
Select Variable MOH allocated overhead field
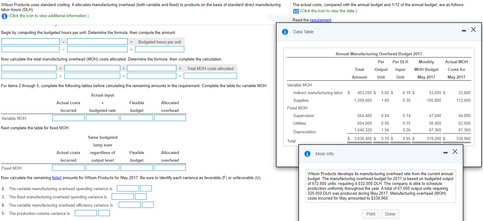pos(170,118)
